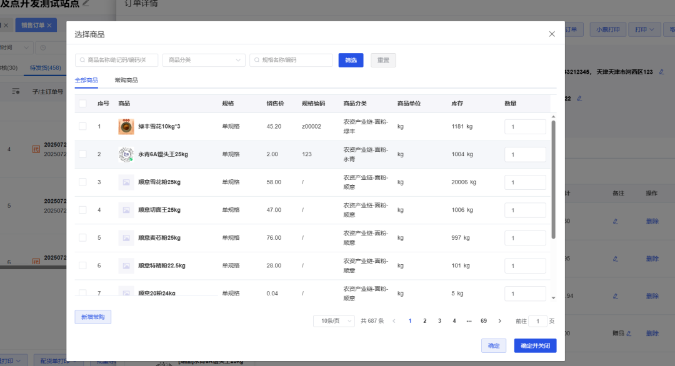Check the 顺意特精粉22.5kg row checkbox
This screenshot has width=675, height=366.
[x=82, y=266]
